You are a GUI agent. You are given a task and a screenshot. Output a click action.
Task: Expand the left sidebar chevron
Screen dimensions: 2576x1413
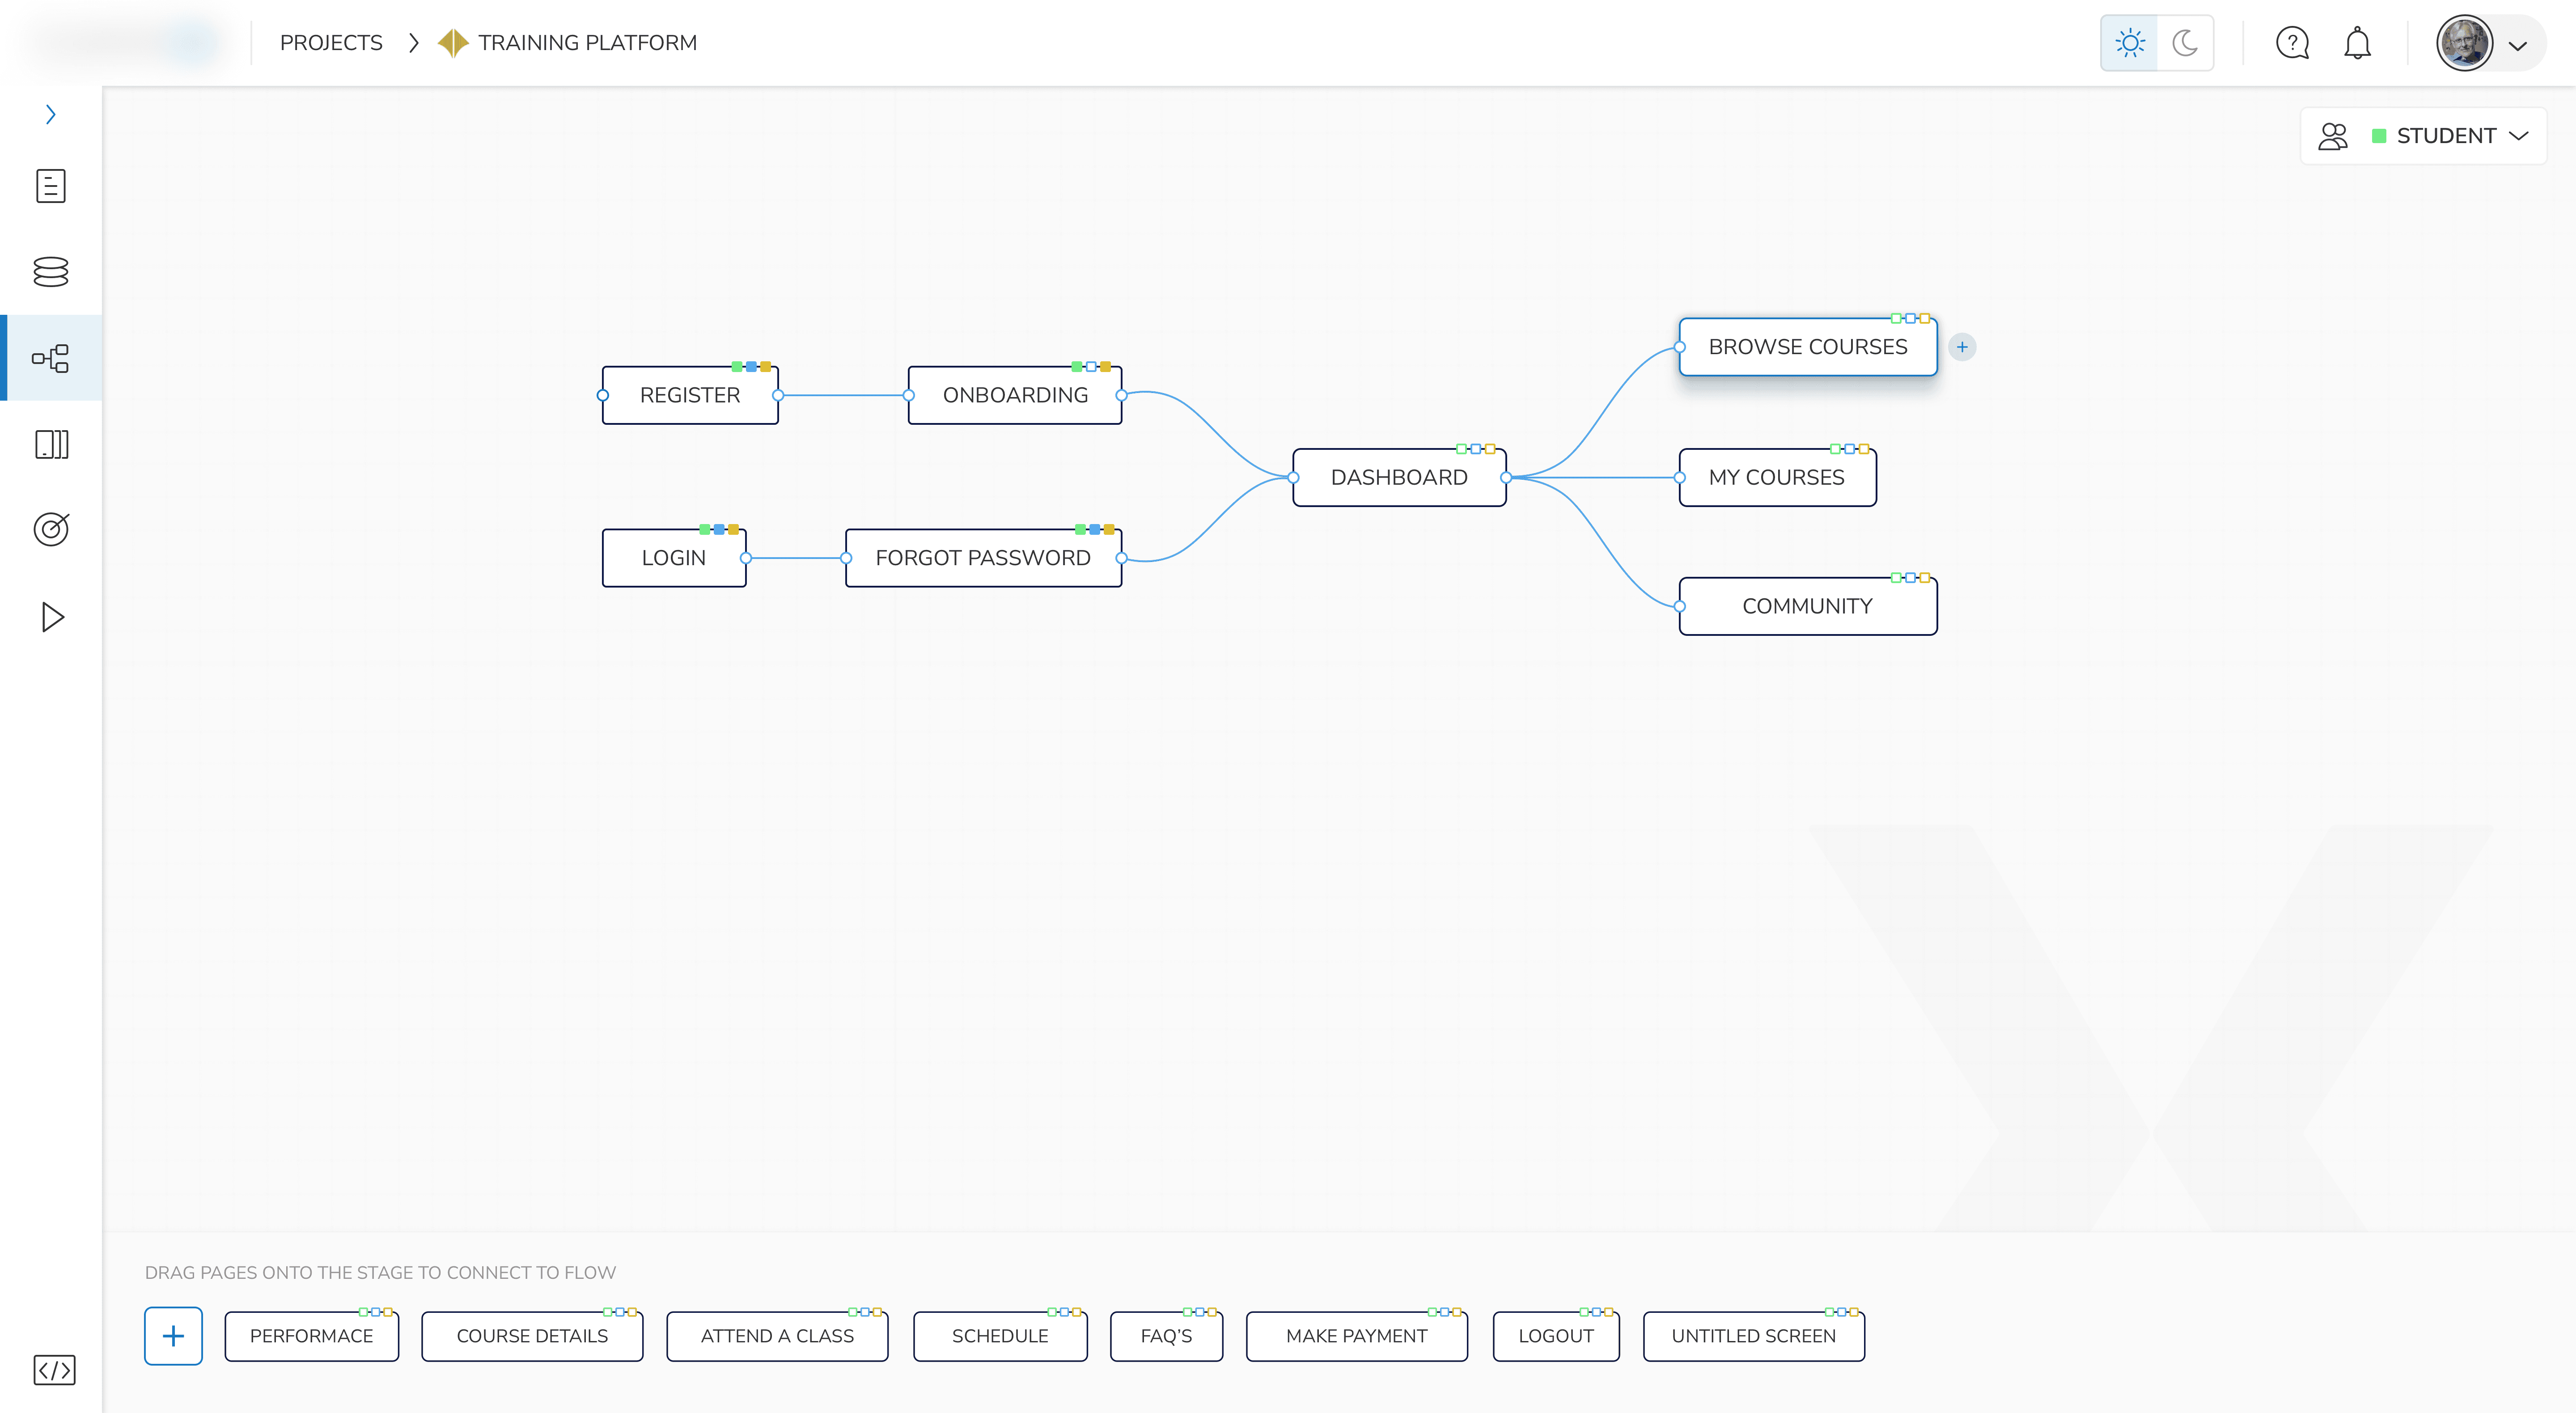coord(51,114)
